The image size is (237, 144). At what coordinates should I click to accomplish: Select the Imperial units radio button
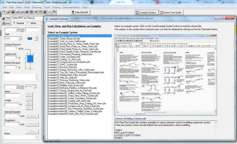coord(14,23)
